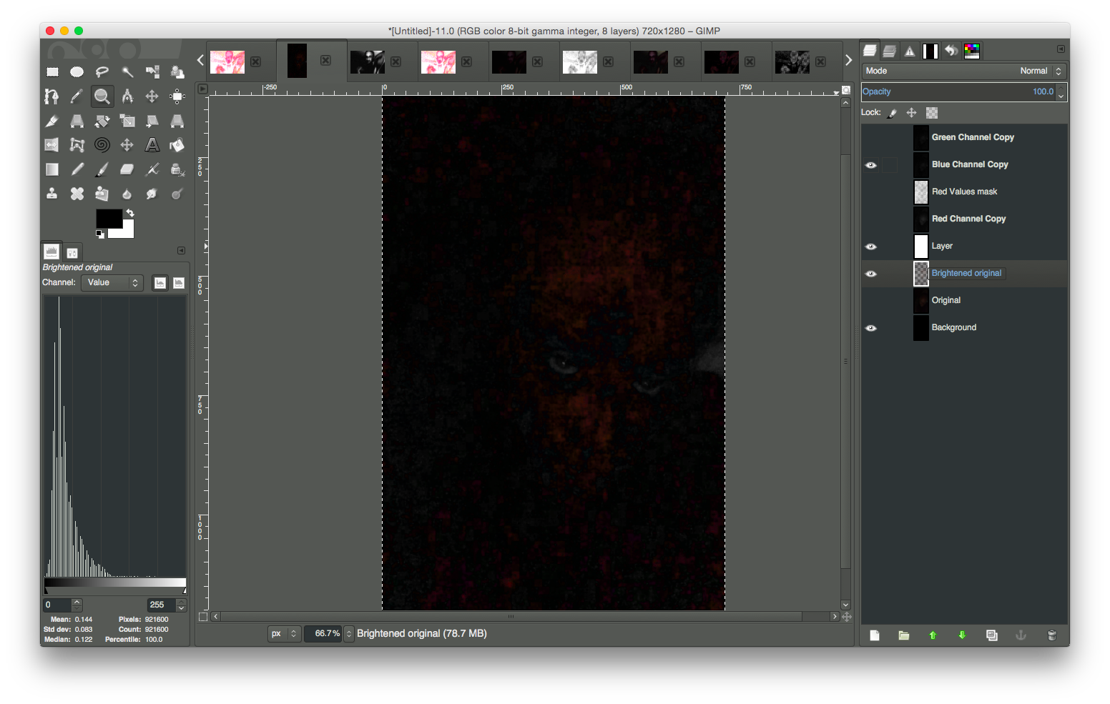
Task: Select the Color Picker eyedropper tool
Action: point(77,96)
